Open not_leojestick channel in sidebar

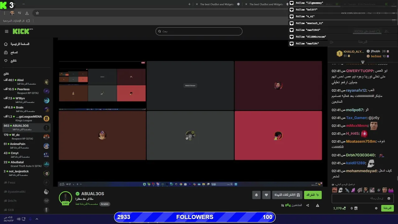[26, 173]
